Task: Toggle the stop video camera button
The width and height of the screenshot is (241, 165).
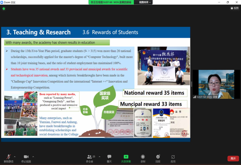Action: pos(26,157)
